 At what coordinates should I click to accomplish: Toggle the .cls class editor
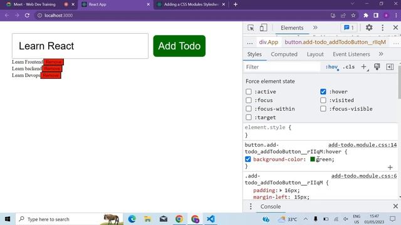348,67
